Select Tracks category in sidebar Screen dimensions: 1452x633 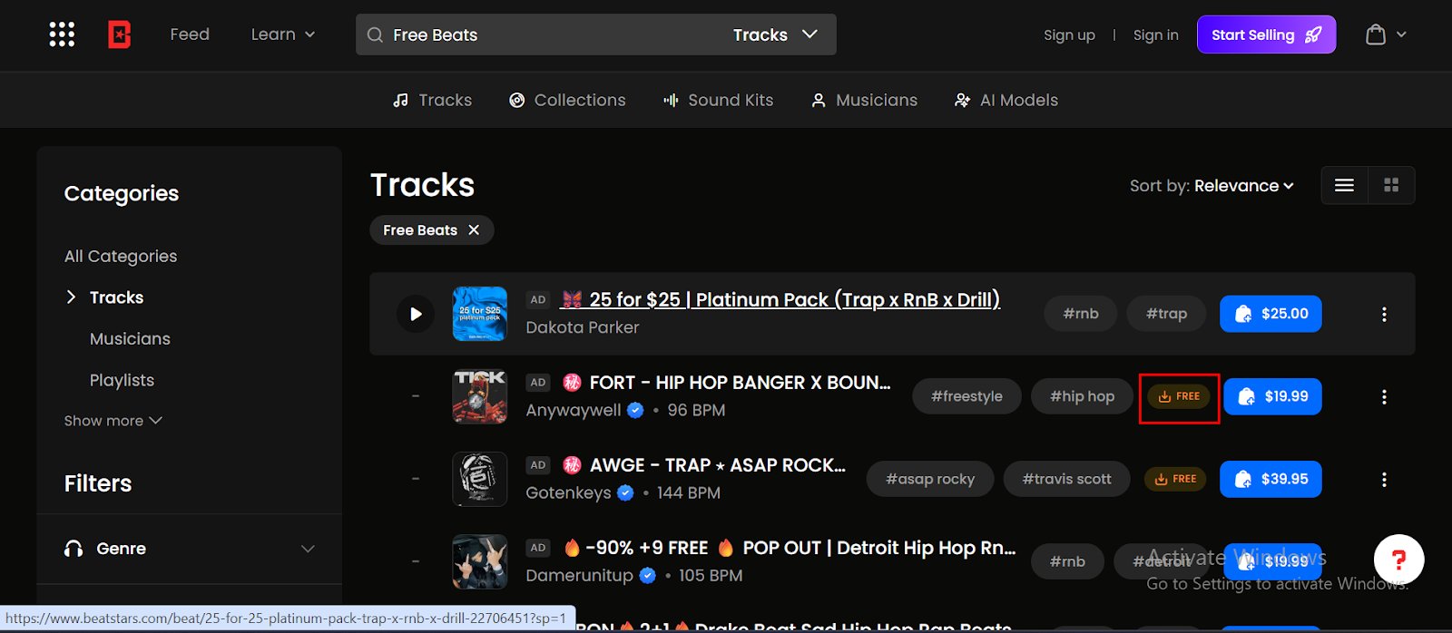(x=116, y=297)
